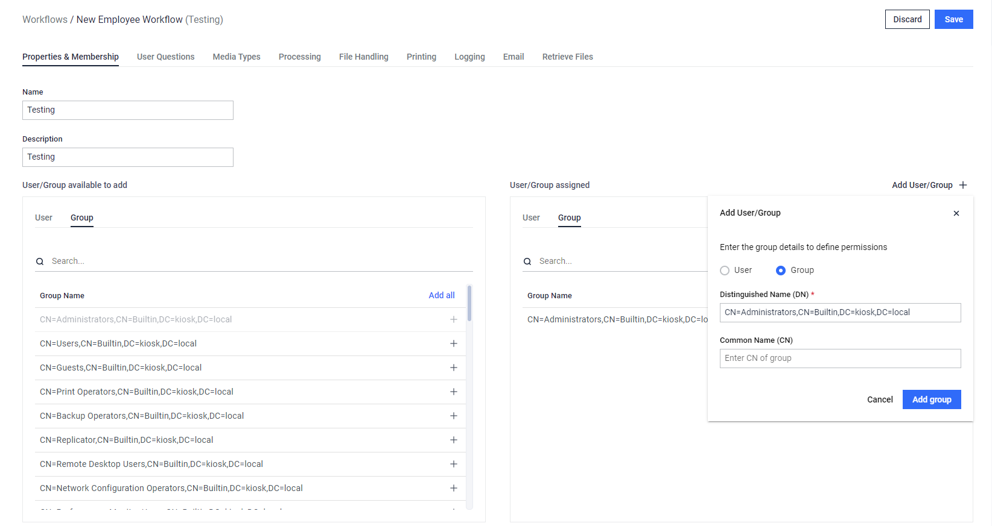Select User tab in assigned panel

click(x=531, y=218)
